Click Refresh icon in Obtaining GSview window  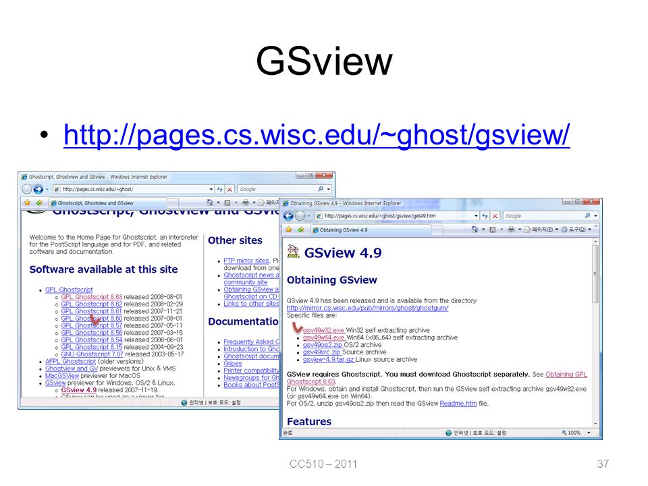485,216
